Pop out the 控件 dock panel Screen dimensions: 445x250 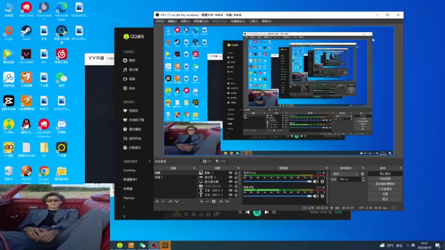pyautogui.click(x=400, y=168)
